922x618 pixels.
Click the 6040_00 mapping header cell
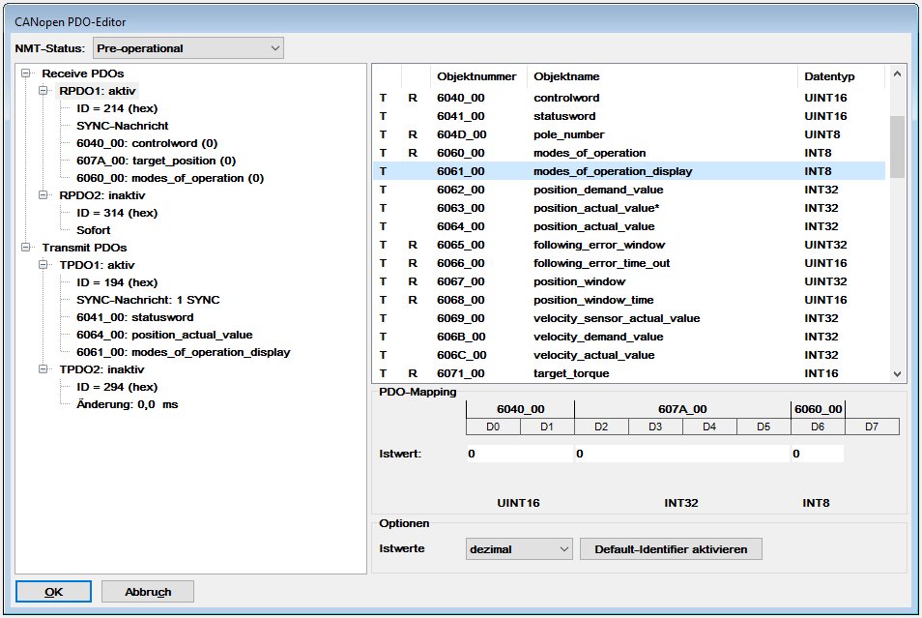(520, 409)
